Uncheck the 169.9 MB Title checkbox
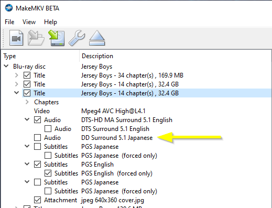 pyautogui.click(x=27, y=75)
